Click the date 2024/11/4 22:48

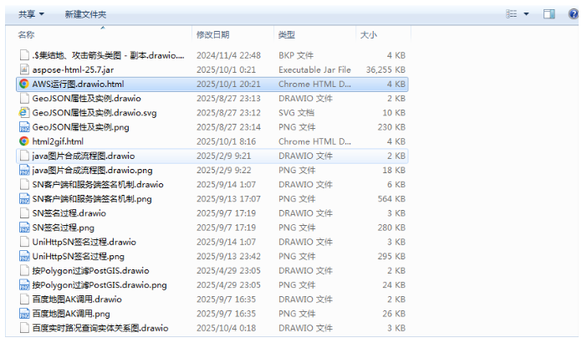click(x=228, y=55)
